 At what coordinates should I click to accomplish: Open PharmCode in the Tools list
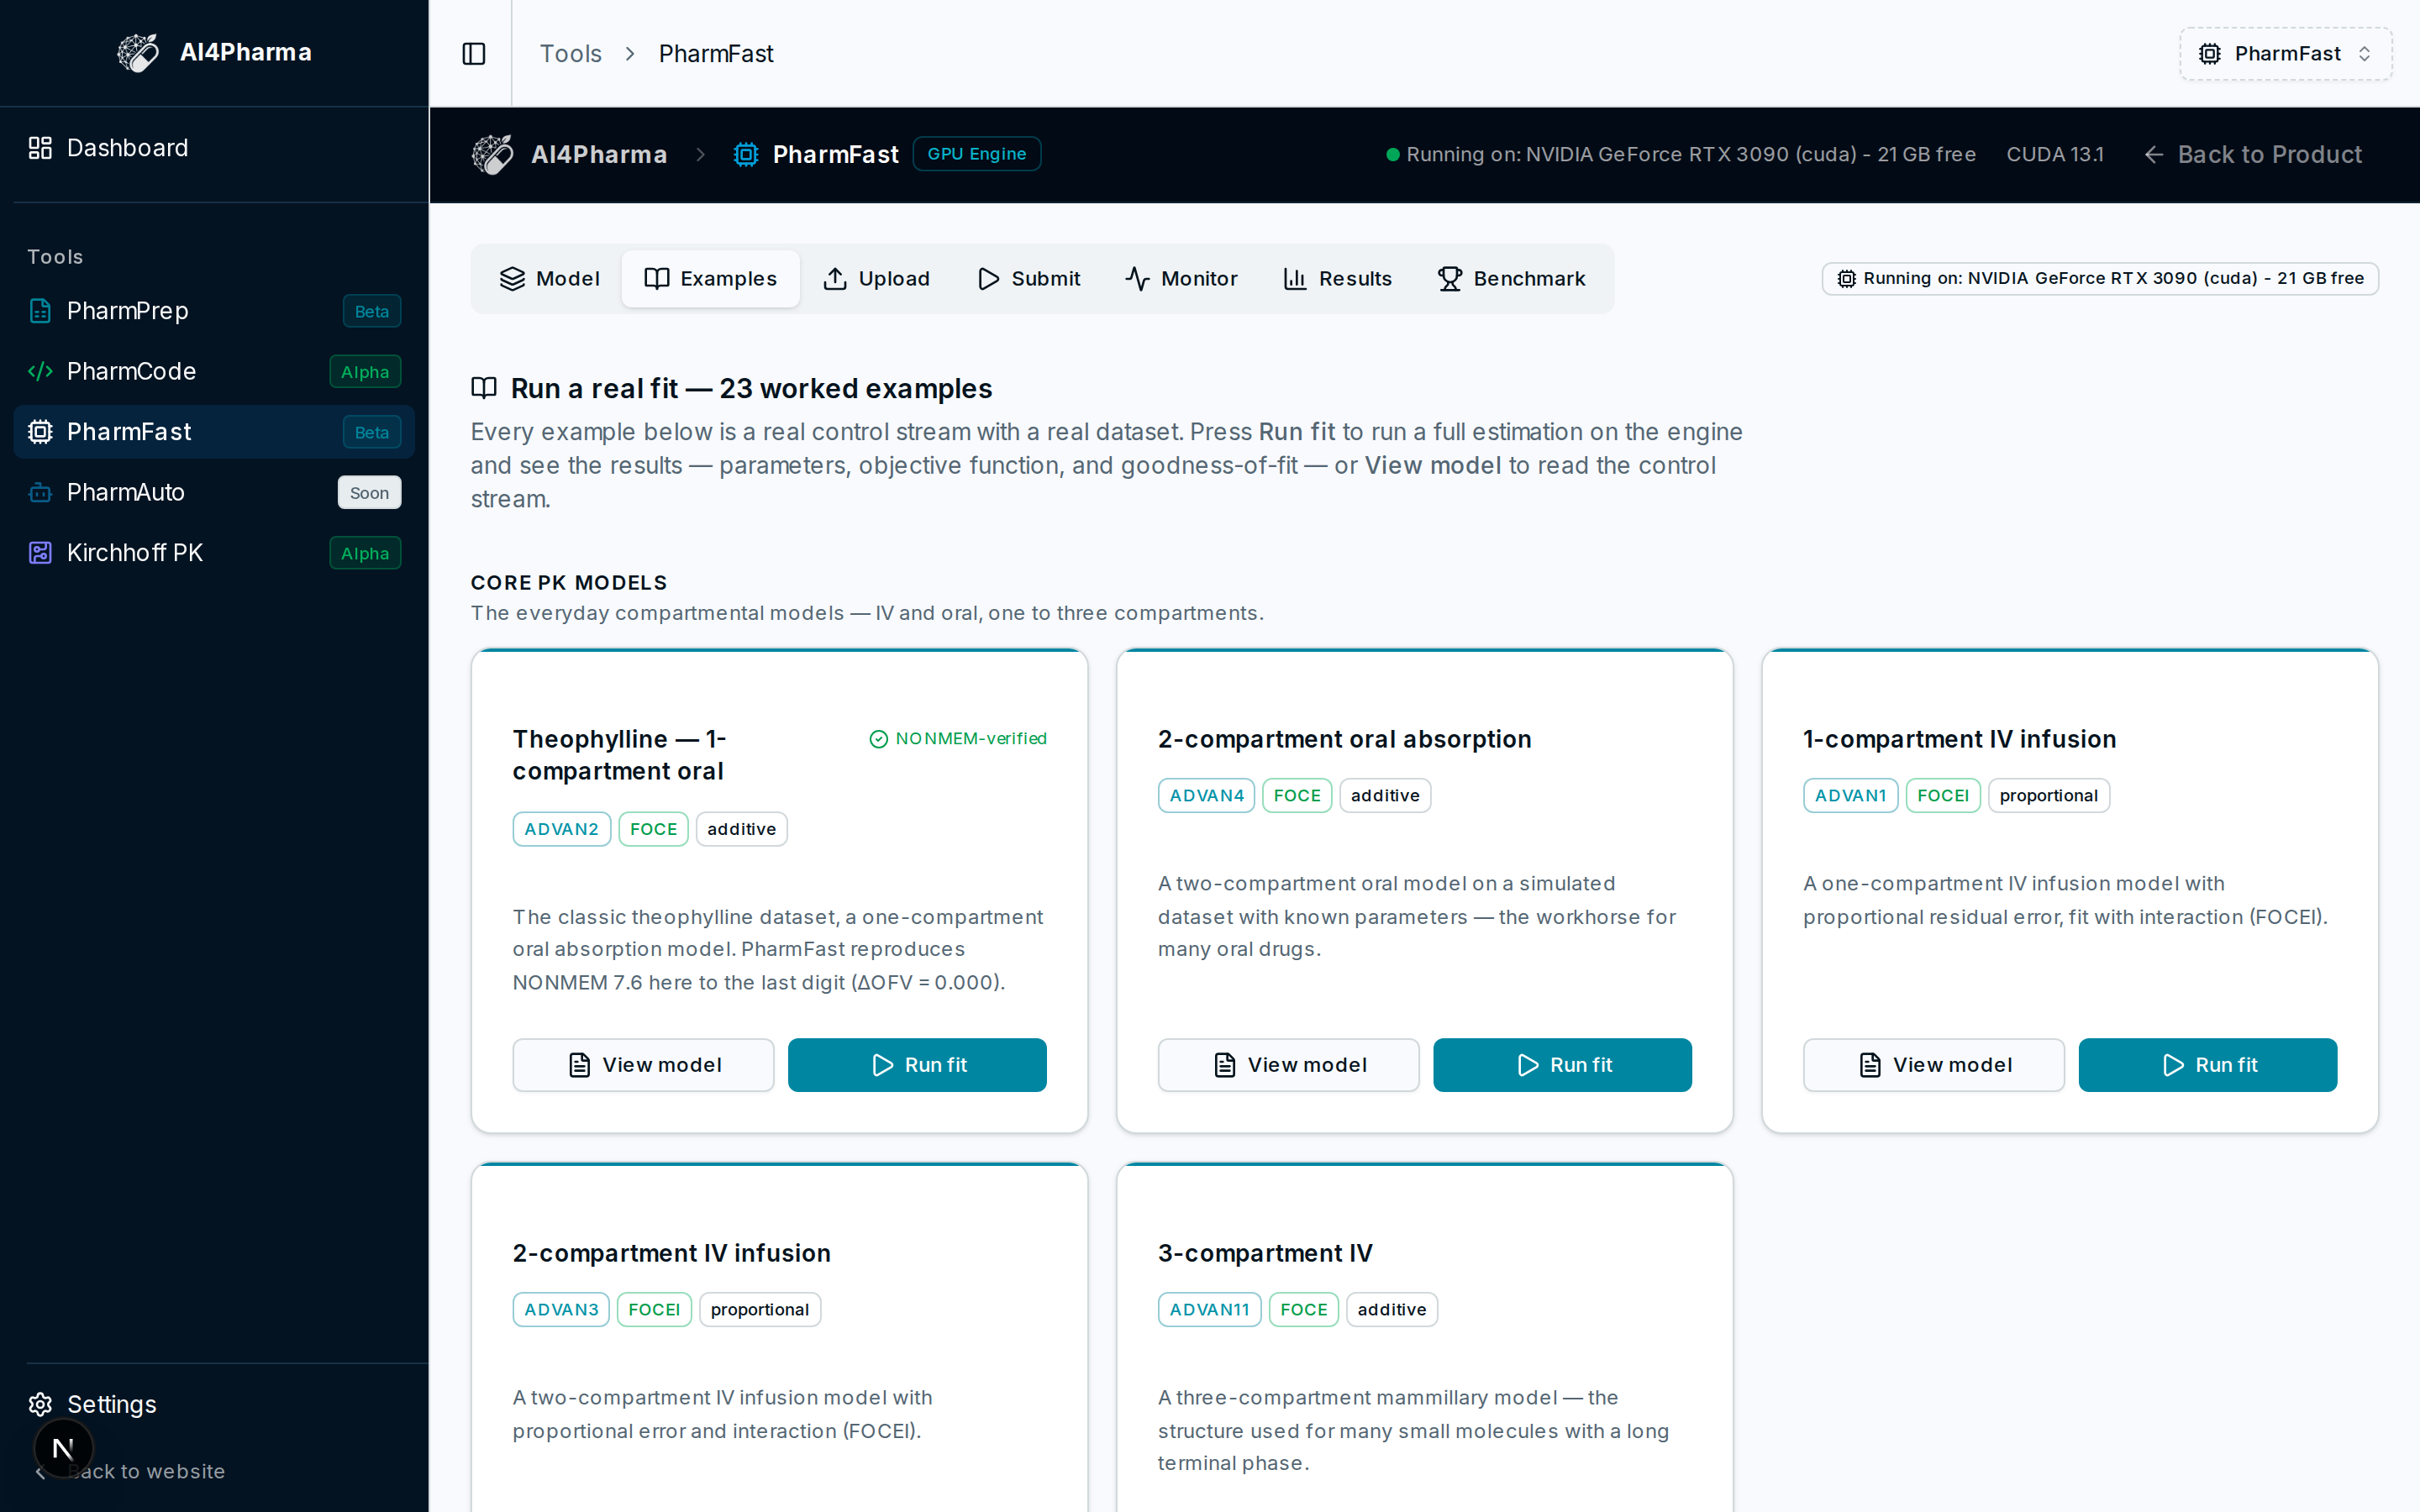tap(214, 372)
